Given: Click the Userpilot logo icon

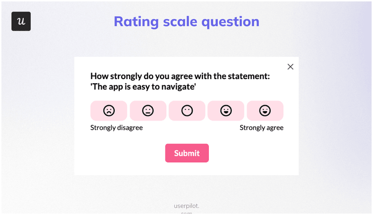Looking at the screenshot, I should [x=21, y=21].
